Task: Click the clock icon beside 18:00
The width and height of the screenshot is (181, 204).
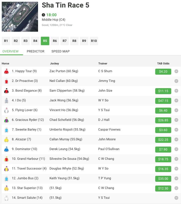Action: pos(44,15)
